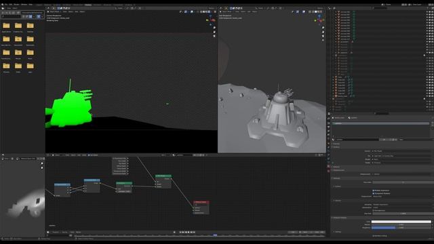Click the navigation gizmo in left viewport
Viewport: 434px width, 244px height.
212,20
